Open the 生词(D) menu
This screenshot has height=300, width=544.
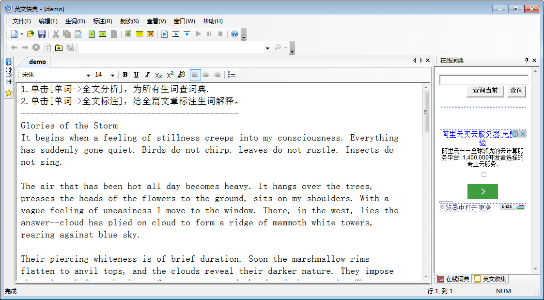(x=75, y=21)
